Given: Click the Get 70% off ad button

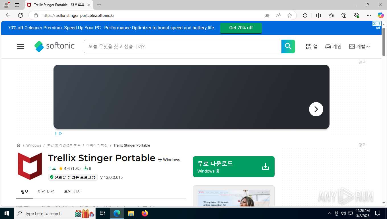Looking at the screenshot, I should pyautogui.click(x=241, y=28).
